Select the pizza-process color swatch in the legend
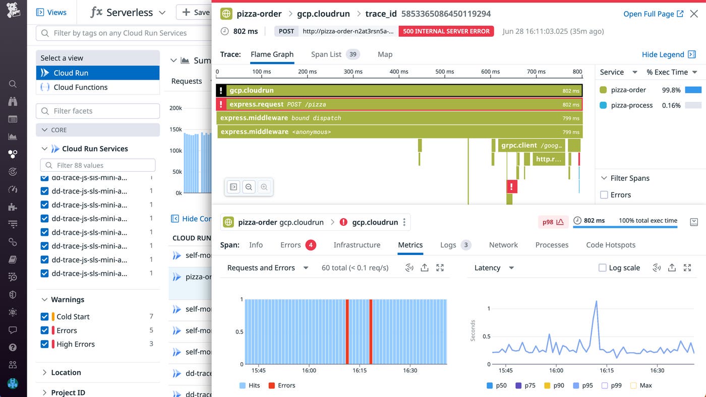The width and height of the screenshot is (706, 397). pyautogui.click(x=604, y=105)
